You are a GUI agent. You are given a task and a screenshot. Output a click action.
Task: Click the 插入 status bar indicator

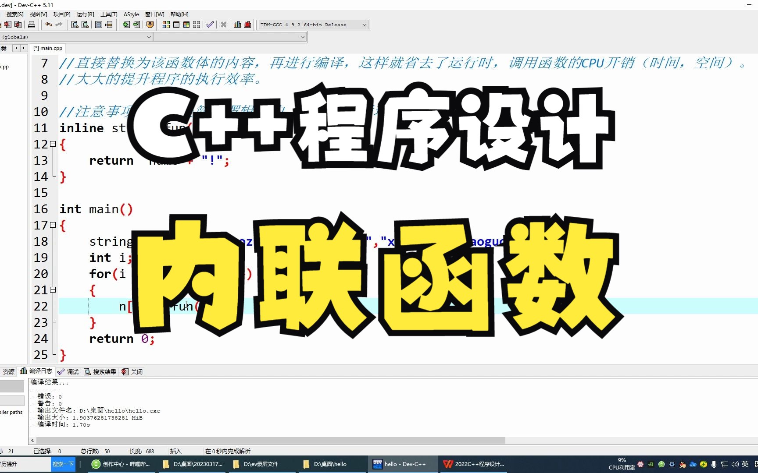[x=175, y=451]
